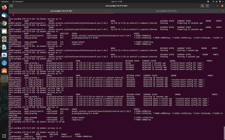Open LibreOffice Writer from the dock
The width and height of the screenshot is (225, 140).
(x=4, y=47)
